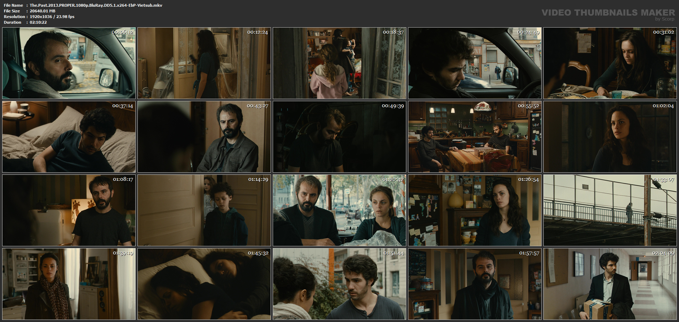Choose the thumbnail at 01:02:04
This screenshot has height=322, width=679.
(x=610, y=137)
